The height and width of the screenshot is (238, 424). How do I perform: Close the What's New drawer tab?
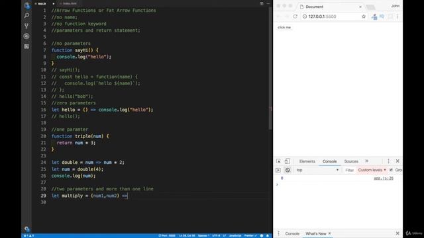point(329,233)
